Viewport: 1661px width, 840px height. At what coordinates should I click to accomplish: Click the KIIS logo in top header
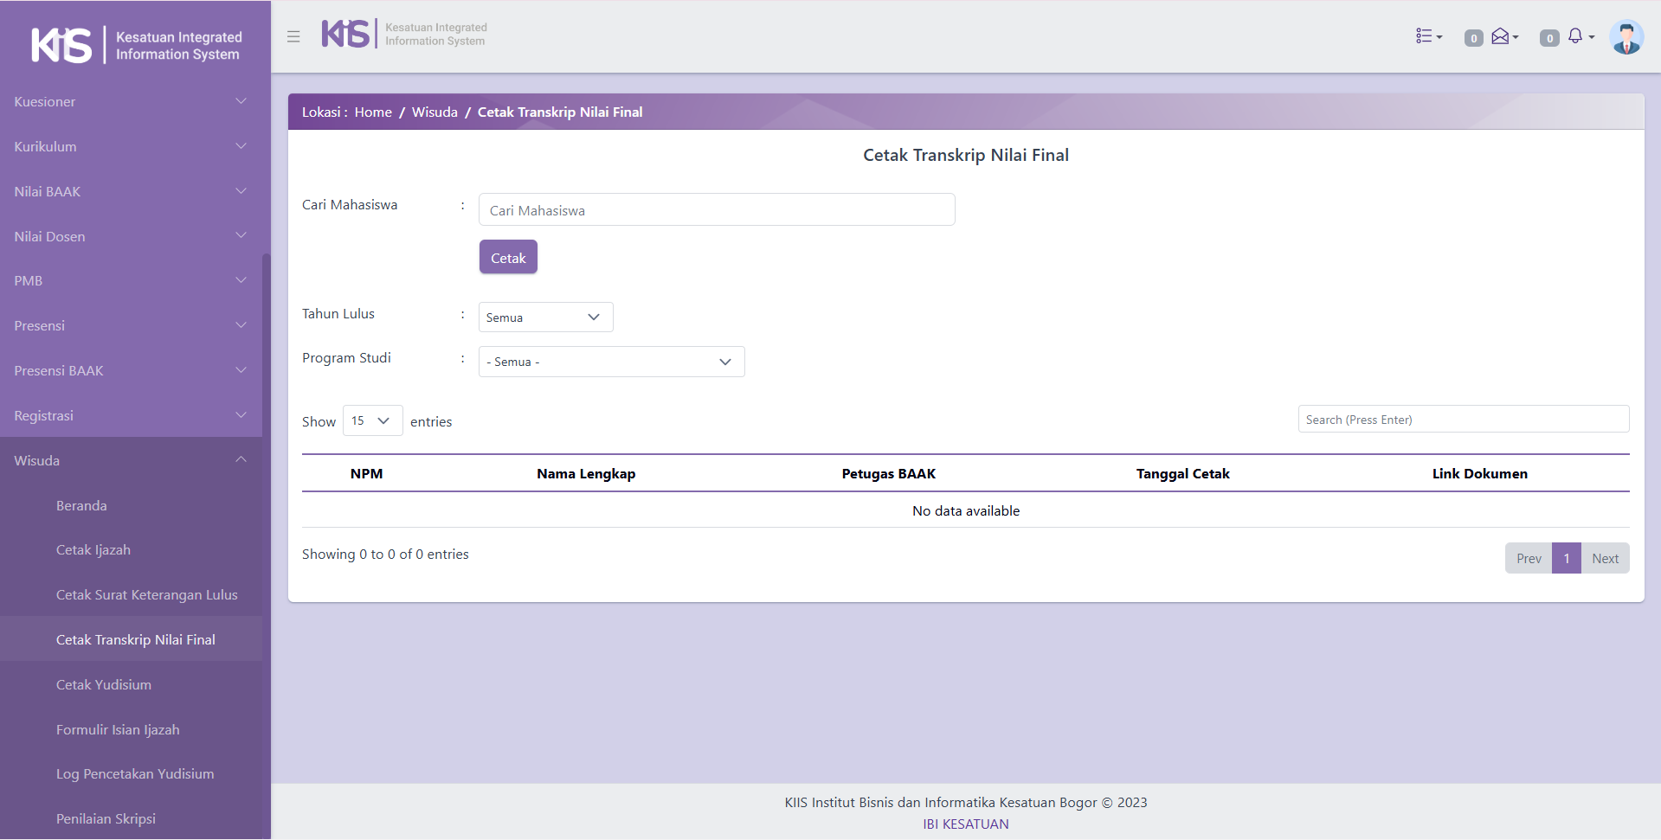click(x=403, y=35)
